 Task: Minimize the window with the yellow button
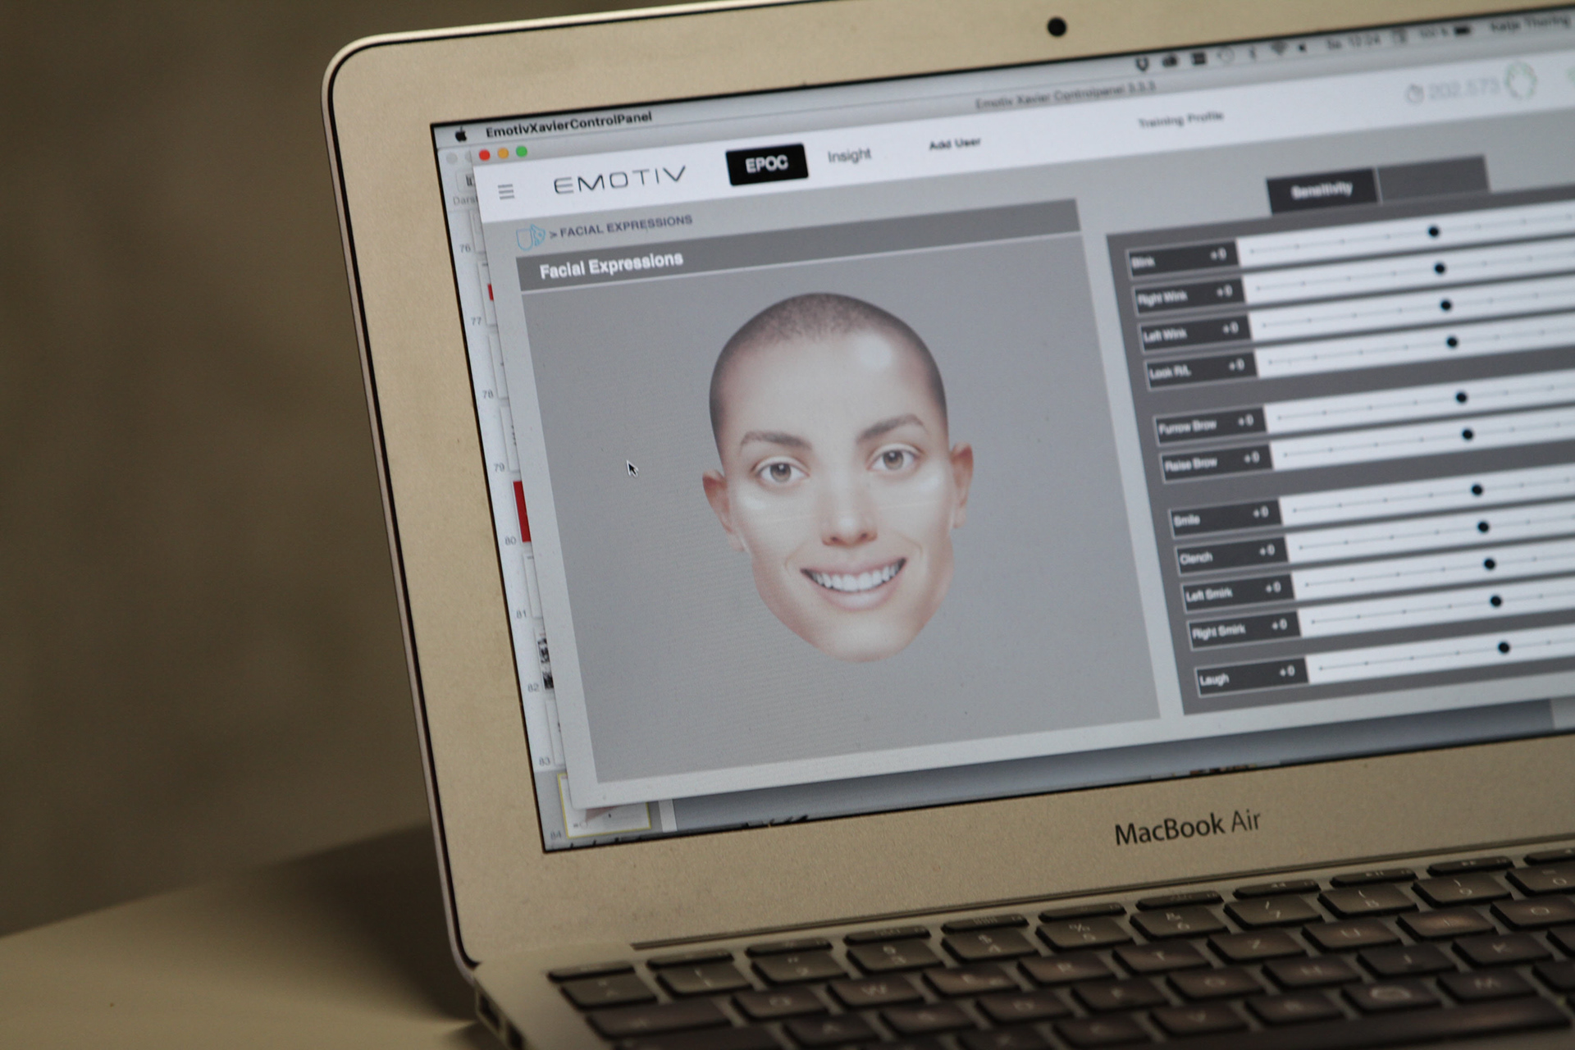click(503, 153)
